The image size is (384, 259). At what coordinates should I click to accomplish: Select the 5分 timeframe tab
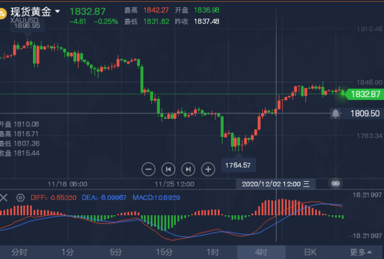[116, 252]
